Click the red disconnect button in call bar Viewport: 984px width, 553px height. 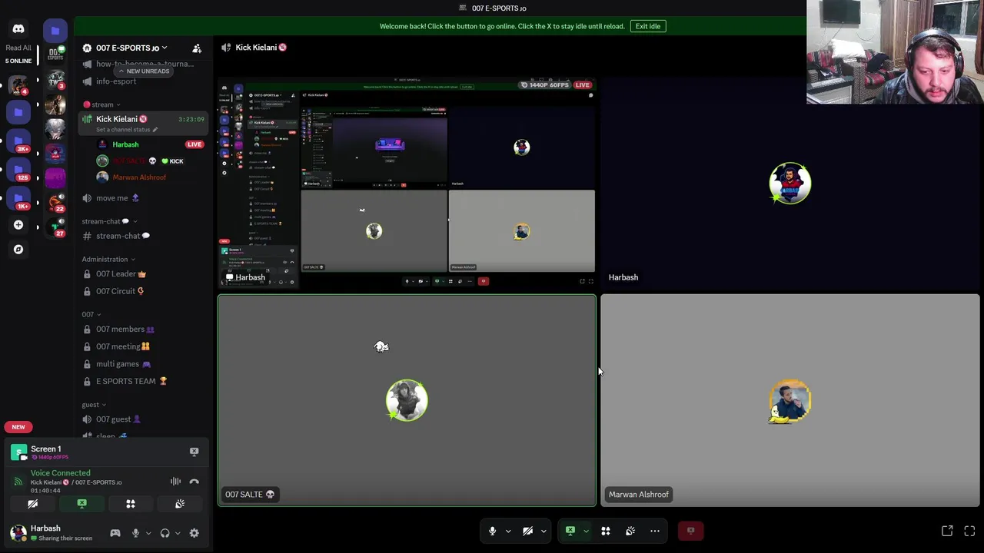[x=690, y=531]
